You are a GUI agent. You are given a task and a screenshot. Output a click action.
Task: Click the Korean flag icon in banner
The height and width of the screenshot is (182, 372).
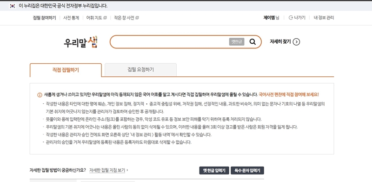click(13, 6)
